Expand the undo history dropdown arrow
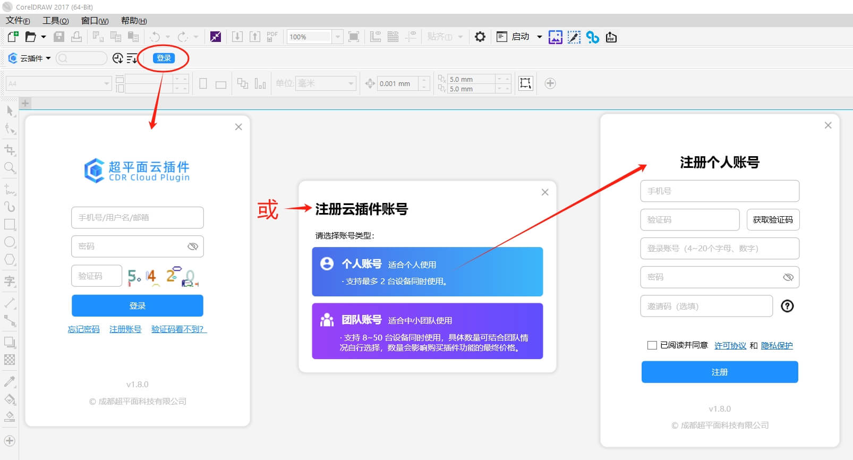Image resolution: width=853 pixels, height=460 pixels. pos(168,37)
